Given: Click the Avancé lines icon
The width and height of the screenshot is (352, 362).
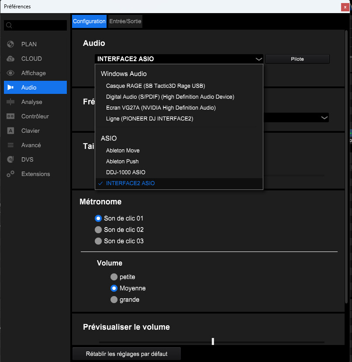Looking at the screenshot, I should 10,145.
